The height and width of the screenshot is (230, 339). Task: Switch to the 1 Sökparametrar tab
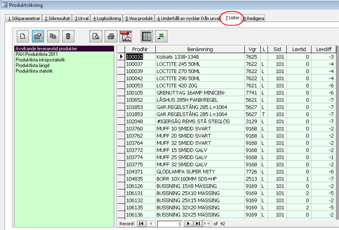(x=23, y=18)
